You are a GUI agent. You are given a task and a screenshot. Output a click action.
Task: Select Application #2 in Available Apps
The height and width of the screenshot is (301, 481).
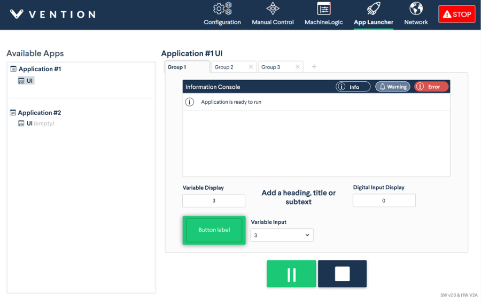point(39,113)
